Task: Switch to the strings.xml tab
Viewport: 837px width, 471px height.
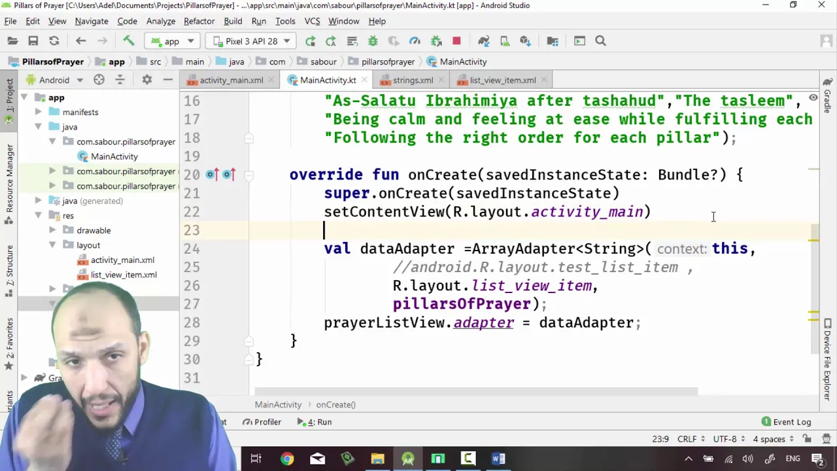Action: pos(413,80)
